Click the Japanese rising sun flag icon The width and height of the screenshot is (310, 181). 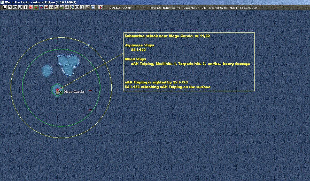pos(30,7)
